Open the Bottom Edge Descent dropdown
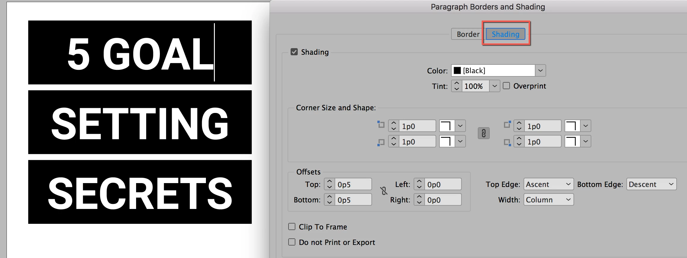 click(x=651, y=184)
